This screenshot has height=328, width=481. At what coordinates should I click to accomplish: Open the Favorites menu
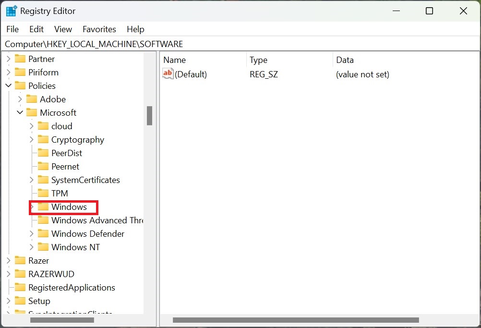point(99,29)
